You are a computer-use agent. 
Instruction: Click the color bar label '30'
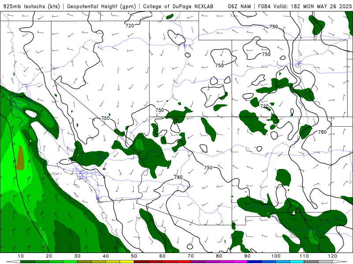click(x=77, y=256)
